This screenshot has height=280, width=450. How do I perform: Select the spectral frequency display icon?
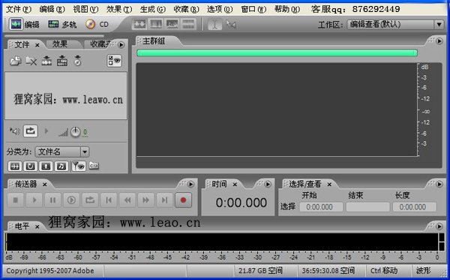[x=156, y=24]
